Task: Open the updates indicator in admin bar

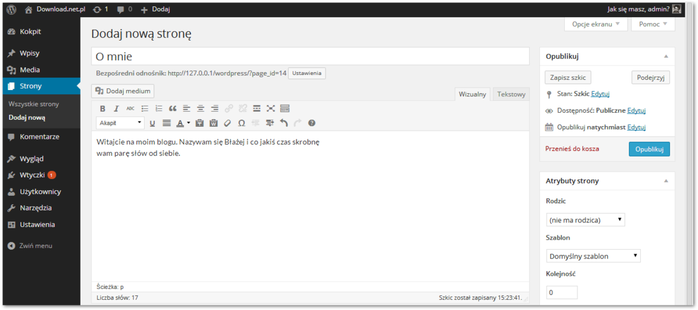Action: coord(101,9)
